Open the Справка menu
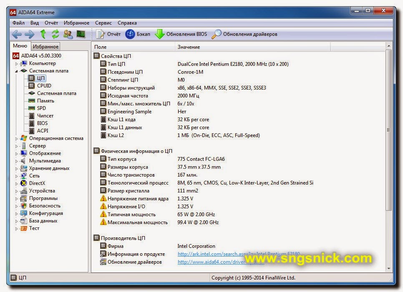The image size is (403, 292). (127, 23)
